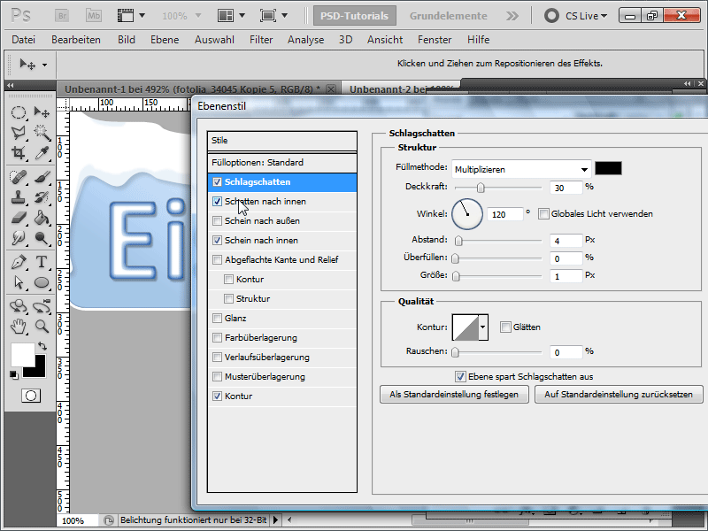Launch Mini Bridge
Image resolution: width=708 pixels, height=531 pixels.
click(94, 16)
